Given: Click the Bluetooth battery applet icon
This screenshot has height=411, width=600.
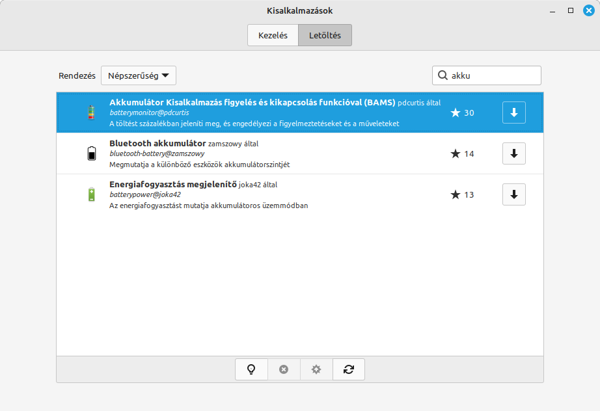Looking at the screenshot, I should (x=91, y=153).
